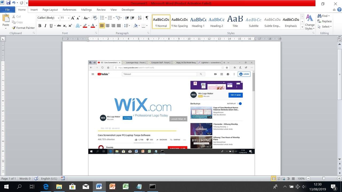Show paragraph marks (pilcrow)
Viewport: 342px width, 192px height.
147,18
